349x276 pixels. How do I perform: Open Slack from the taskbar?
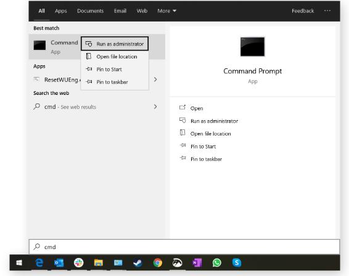tap(78, 262)
